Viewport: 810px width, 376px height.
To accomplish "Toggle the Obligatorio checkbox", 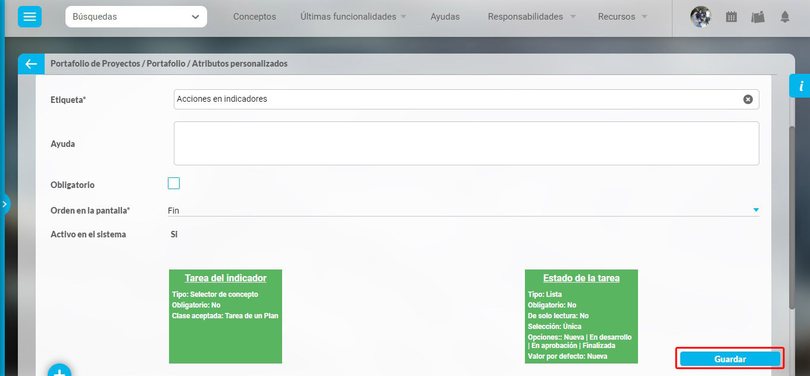I will pyautogui.click(x=174, y=183).
